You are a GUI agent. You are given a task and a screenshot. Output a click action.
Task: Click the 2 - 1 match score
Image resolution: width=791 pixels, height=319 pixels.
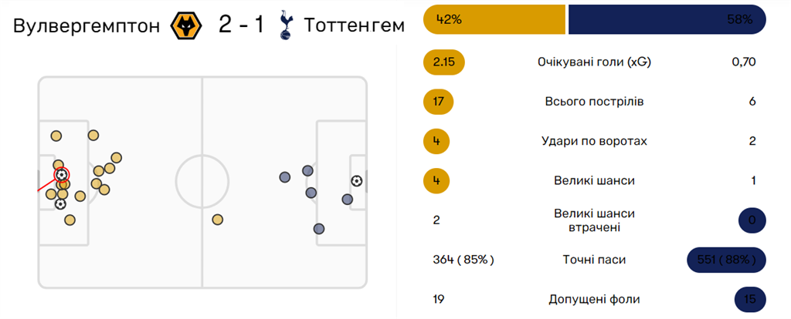[x=241, y=25]
